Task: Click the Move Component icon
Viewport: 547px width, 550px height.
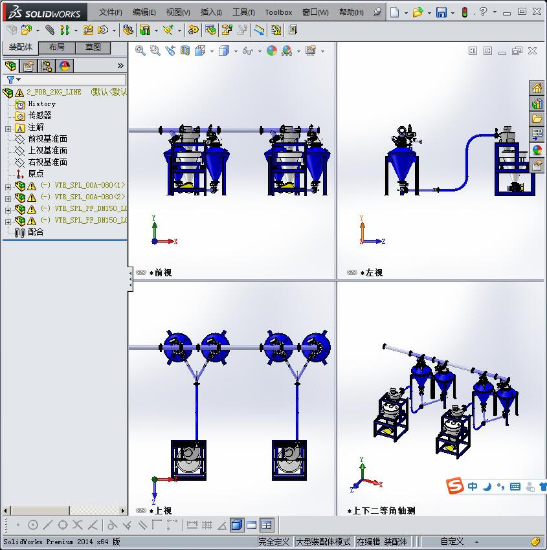Action: pos(103,30)
